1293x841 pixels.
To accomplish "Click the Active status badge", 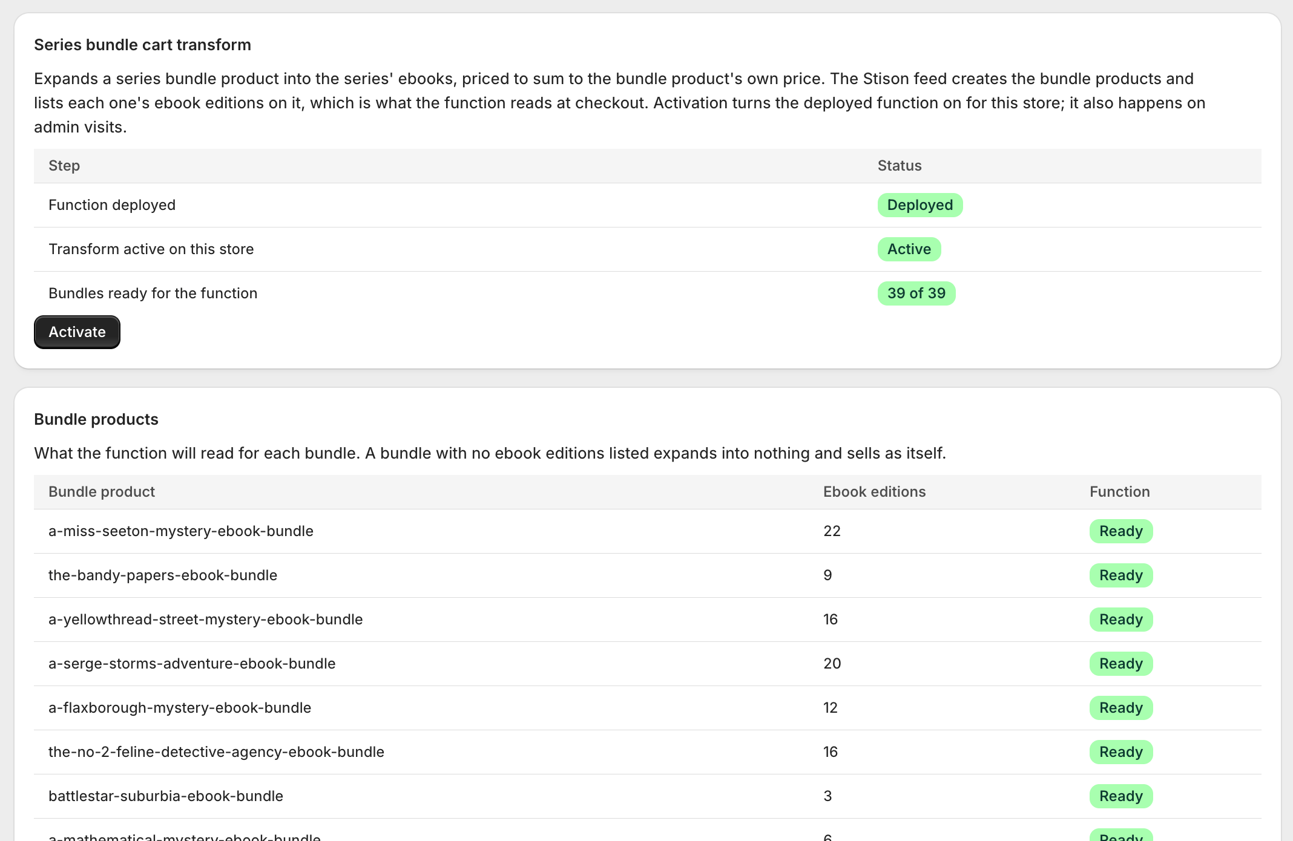I will [909, 249].
